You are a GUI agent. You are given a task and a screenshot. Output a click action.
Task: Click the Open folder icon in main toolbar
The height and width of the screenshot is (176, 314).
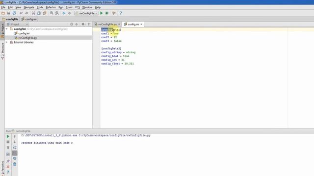[3, 13]
